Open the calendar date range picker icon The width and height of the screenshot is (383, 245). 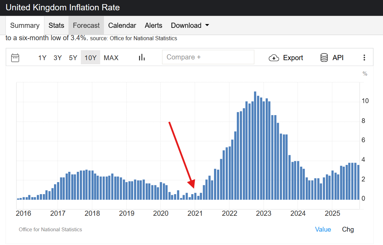coord(15,58)
